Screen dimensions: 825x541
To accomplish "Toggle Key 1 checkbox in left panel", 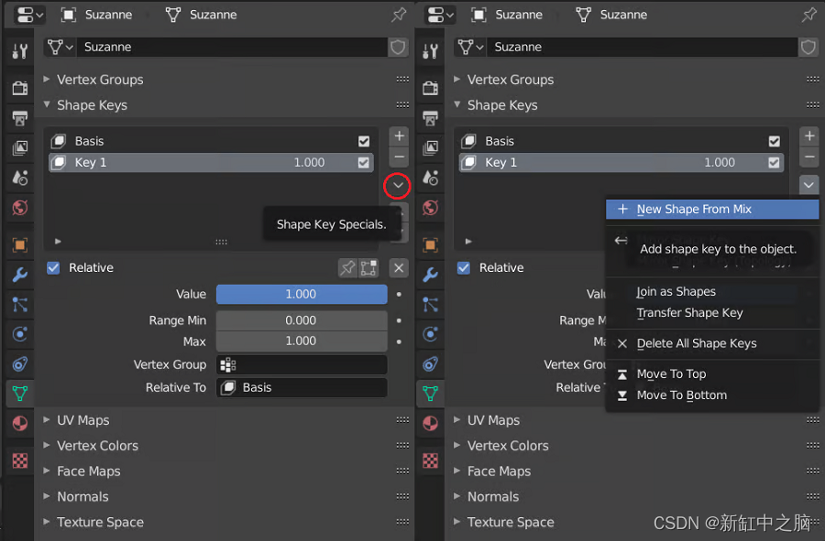I will point(364,163).
